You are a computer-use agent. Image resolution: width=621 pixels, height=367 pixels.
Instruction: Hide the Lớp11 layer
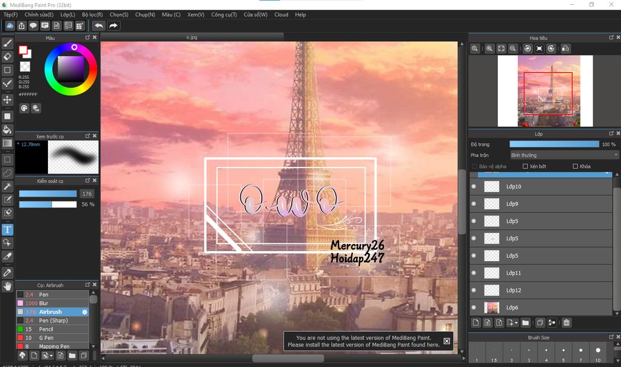coord(474,273)
